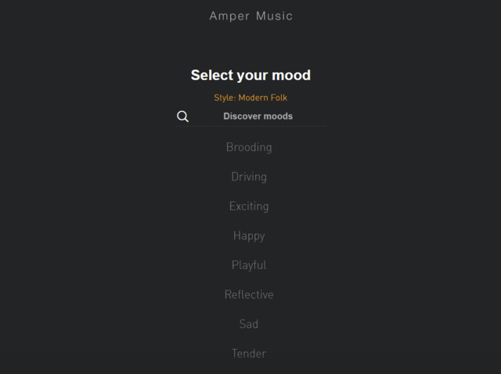Click the Discover moods search field
Viewport: 501px width, 374px height.
point(258,117)
